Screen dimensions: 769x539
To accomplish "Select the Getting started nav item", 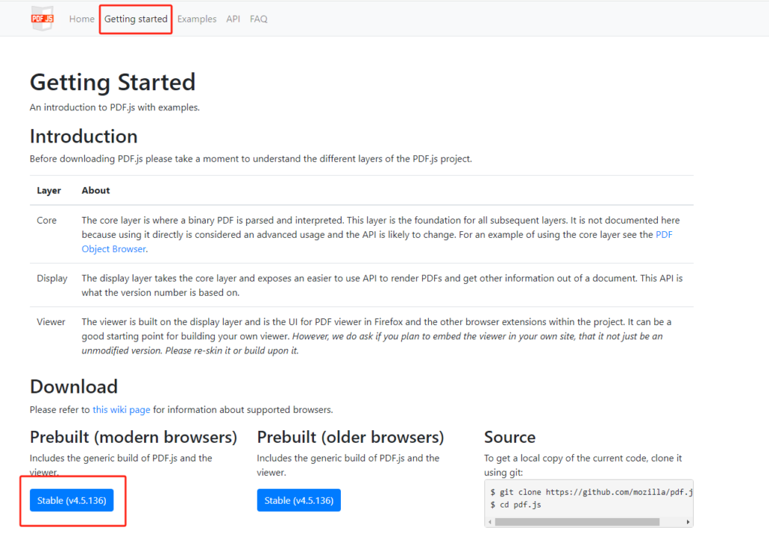I will tap(136, 19).
